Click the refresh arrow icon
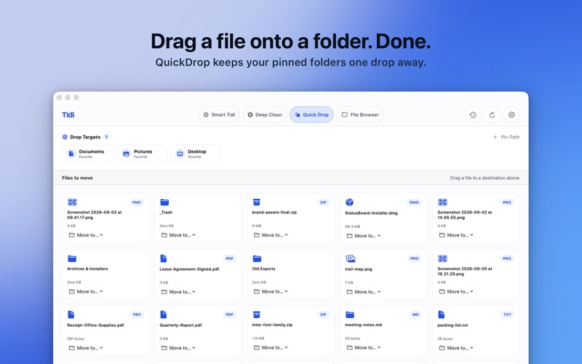Viewport: 582px width, 364px height. coord(493,115)
